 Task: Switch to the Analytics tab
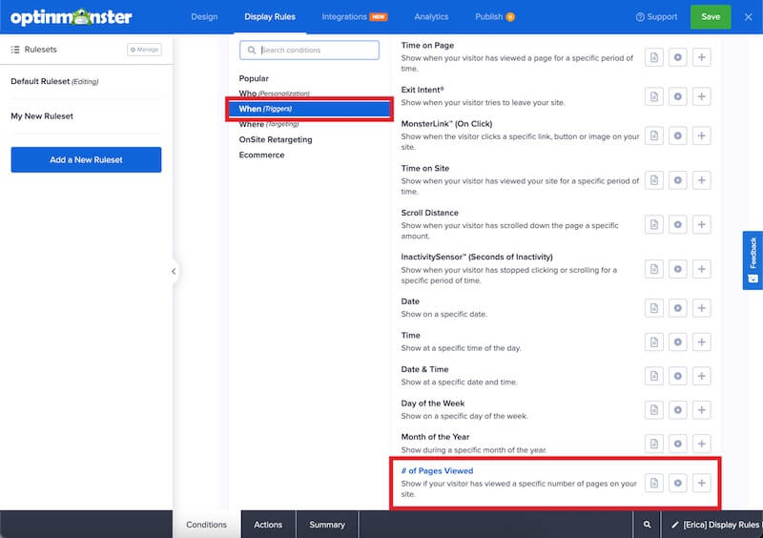[431, 16]
